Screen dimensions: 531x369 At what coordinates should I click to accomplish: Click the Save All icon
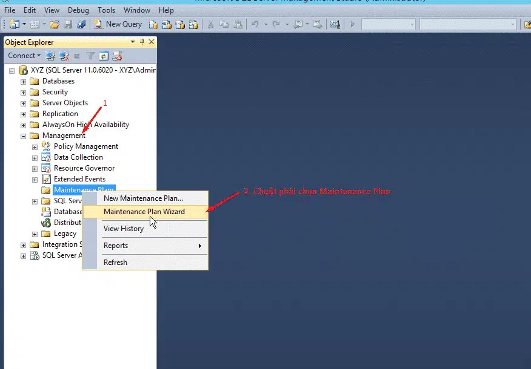pos(81,24)
